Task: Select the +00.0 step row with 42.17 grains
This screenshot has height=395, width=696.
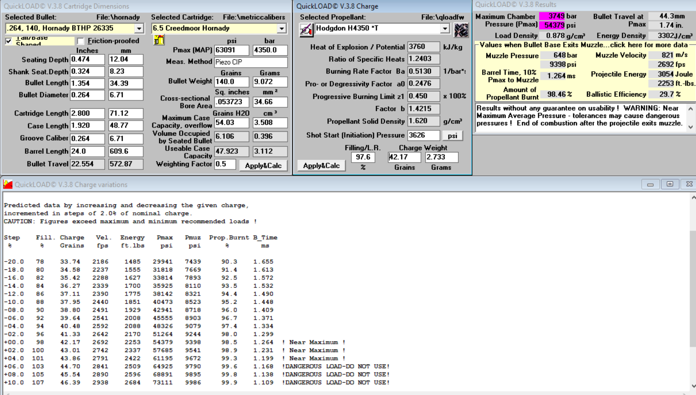Action: pos(175,342)
